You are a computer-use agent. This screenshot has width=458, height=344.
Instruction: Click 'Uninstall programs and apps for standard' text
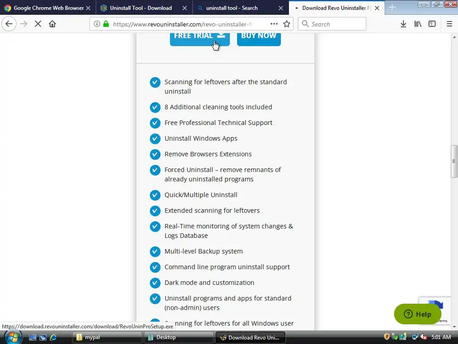(x=228, y=298)
